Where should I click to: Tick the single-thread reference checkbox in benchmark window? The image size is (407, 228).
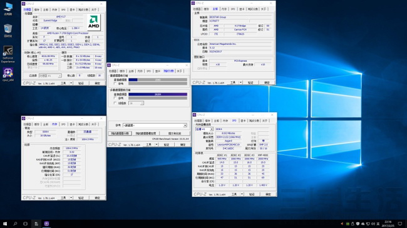coord(115,84)
